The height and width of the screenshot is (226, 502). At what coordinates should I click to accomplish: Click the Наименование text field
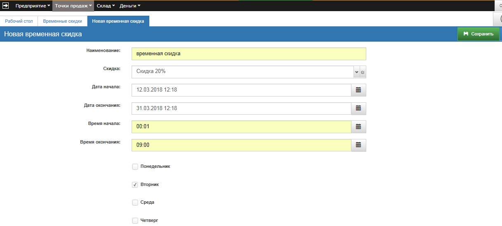[x=248, y=54]
